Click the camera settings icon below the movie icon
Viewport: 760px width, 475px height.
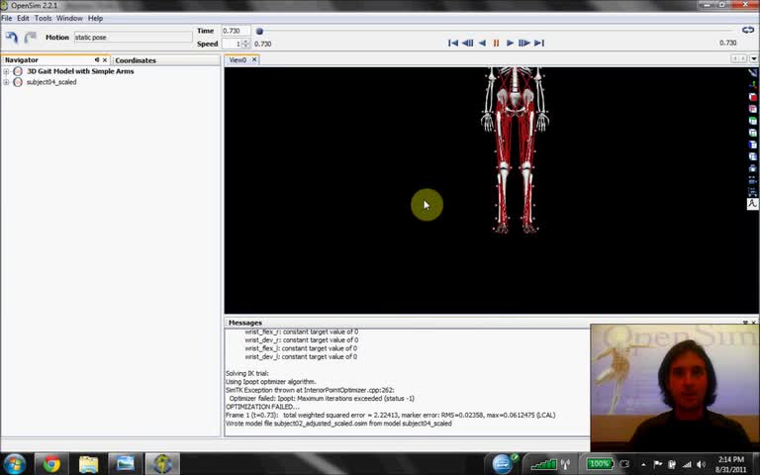tap(752, 192)
